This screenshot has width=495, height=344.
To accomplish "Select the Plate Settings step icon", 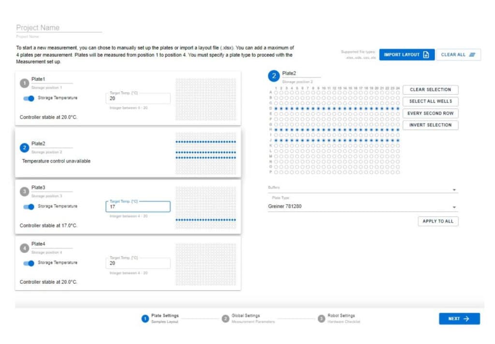I will [145, 318].
